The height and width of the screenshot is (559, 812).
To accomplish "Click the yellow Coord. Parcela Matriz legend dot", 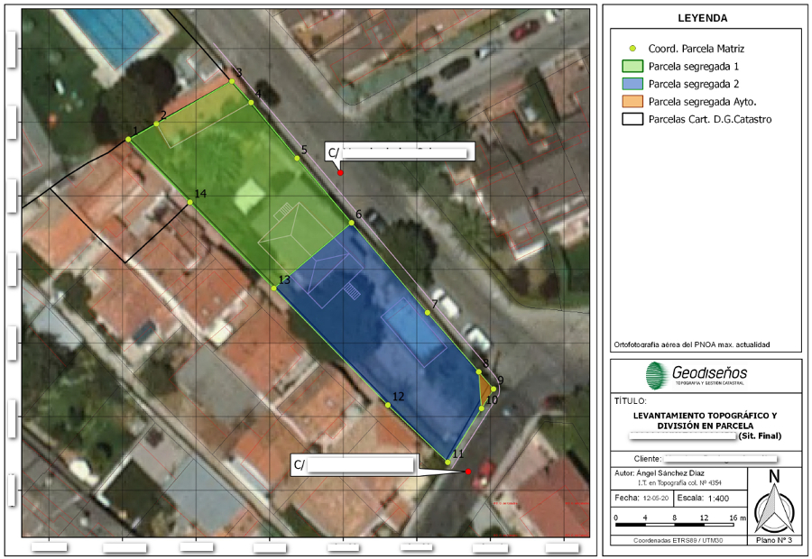I will click(632, 48).
